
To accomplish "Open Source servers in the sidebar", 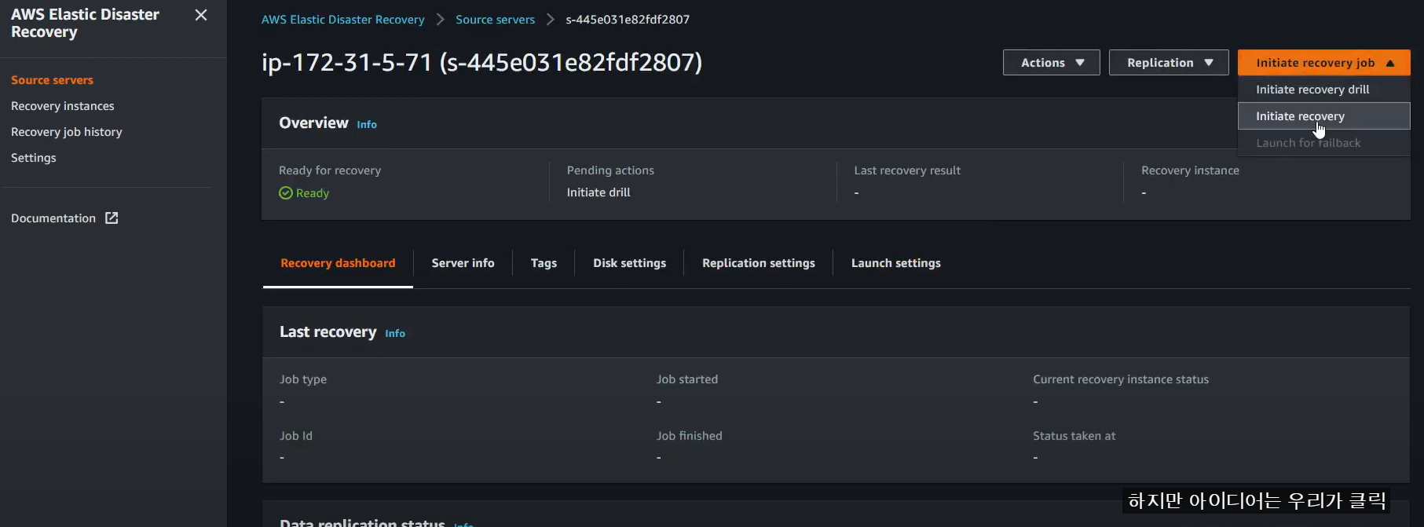I will [x=52, y=80].
